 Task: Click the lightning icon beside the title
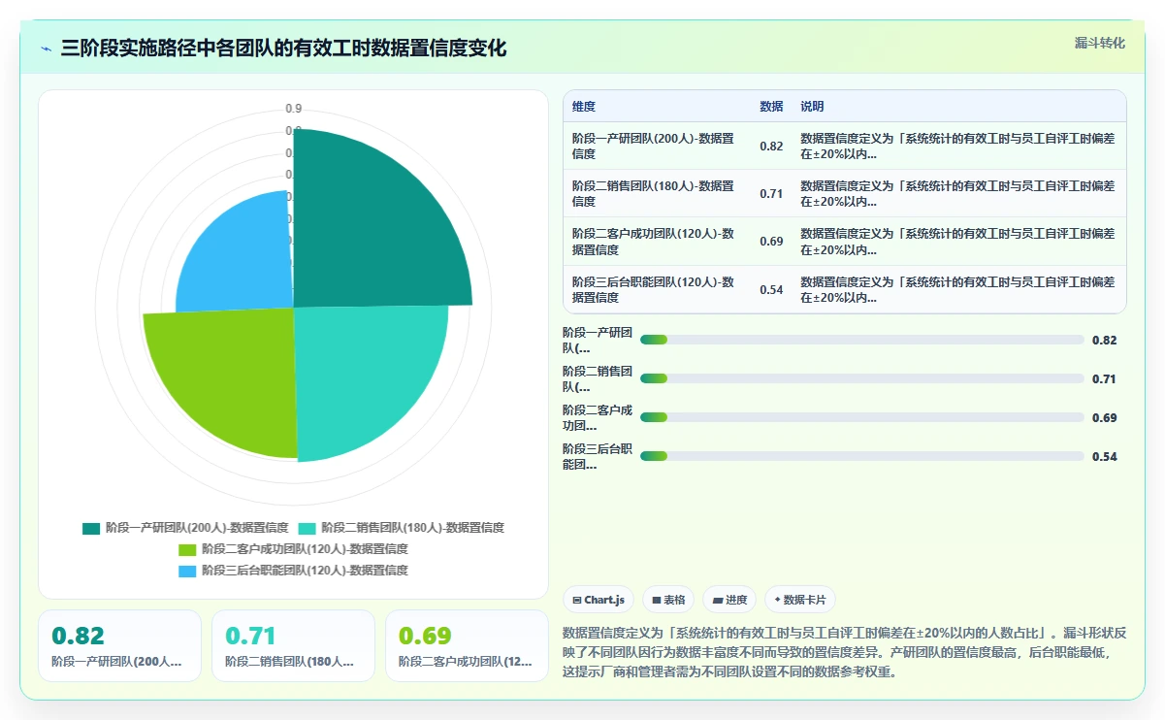(x=47, y=49)
